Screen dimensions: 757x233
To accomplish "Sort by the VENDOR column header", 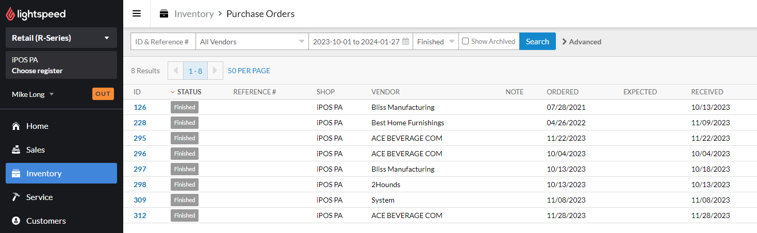I will 386,92.
